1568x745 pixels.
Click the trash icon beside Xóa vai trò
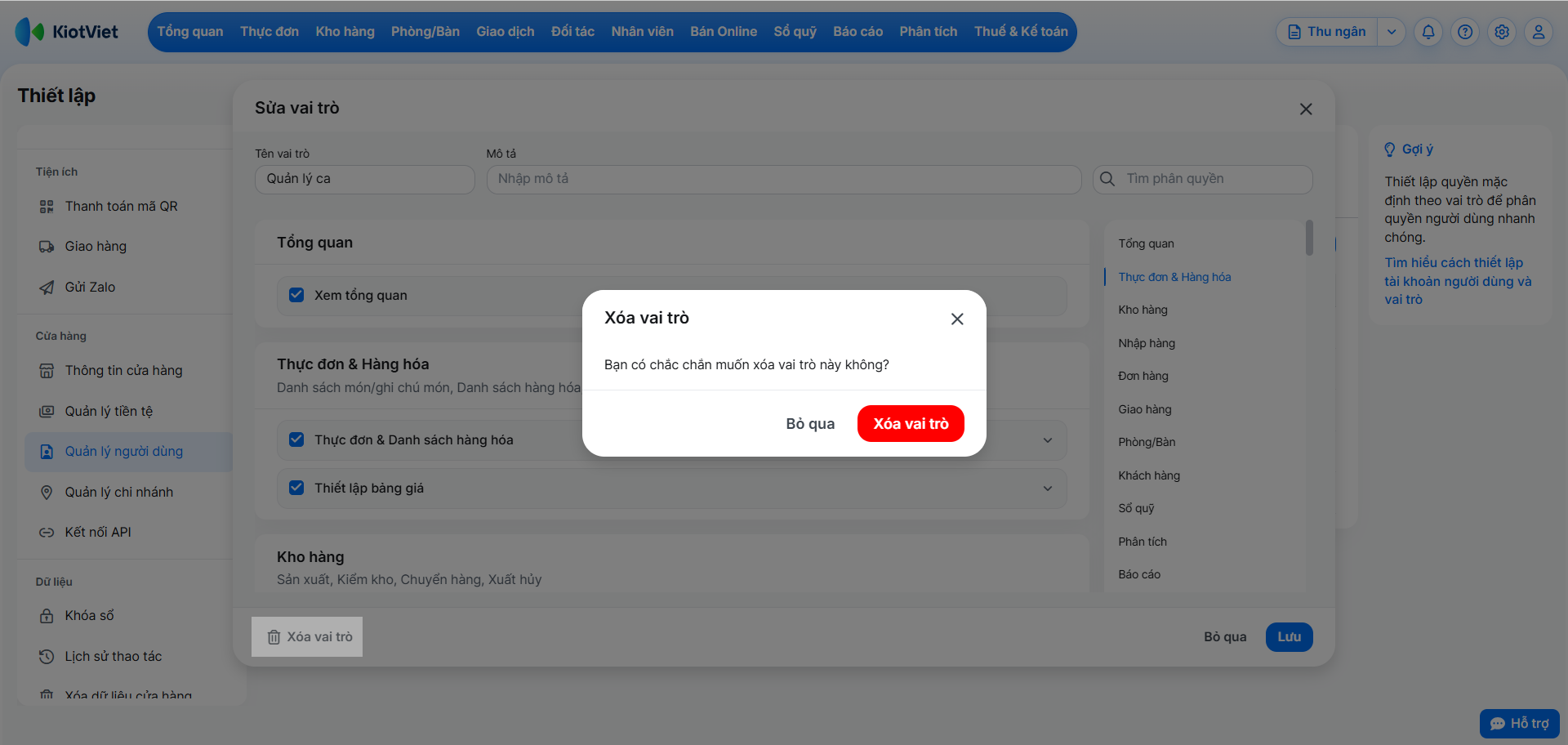(x=274, y=637)
